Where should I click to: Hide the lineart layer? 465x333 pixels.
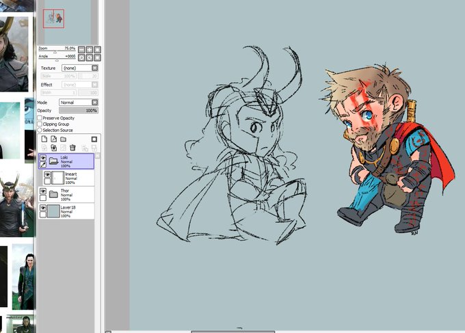click(x=47, y=174)
